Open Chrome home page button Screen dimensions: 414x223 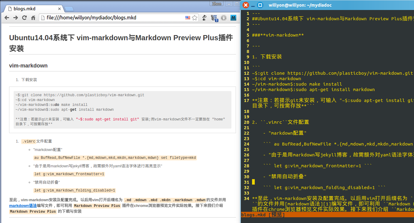[x=33, y=18]
